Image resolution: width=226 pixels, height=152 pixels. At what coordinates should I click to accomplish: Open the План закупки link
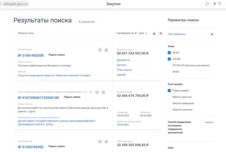pos(124,70)
